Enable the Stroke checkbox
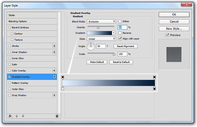The width and height of the screenshot is (197, 127). tap(10, 46)
